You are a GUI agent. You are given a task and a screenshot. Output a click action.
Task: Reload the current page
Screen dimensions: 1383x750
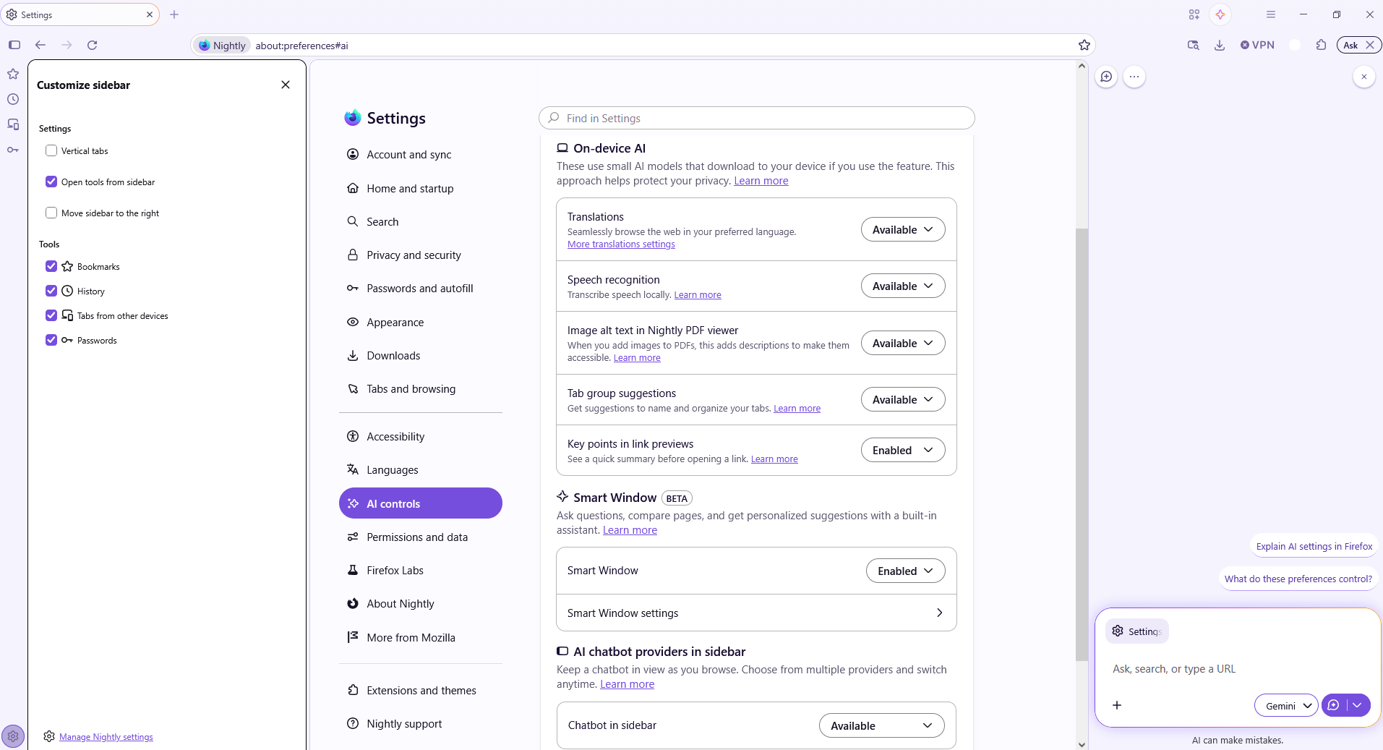click(93, 45)
